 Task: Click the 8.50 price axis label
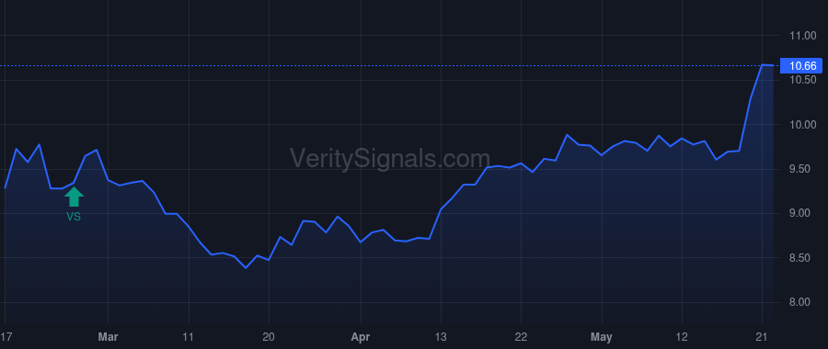802,258
